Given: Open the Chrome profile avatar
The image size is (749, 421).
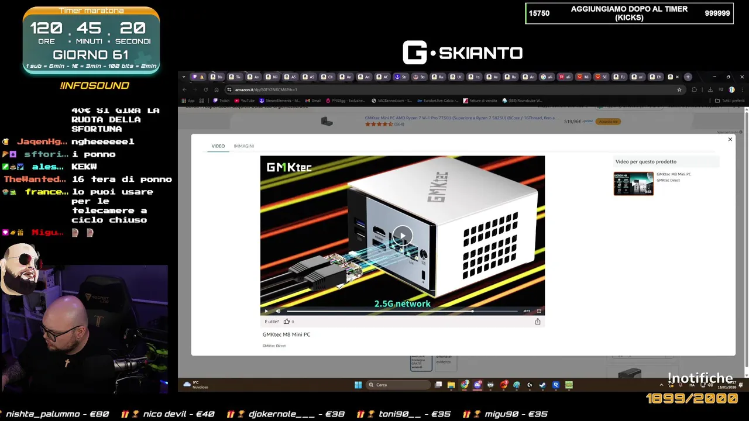Looking at the screenshot, I should click(731, 89).
